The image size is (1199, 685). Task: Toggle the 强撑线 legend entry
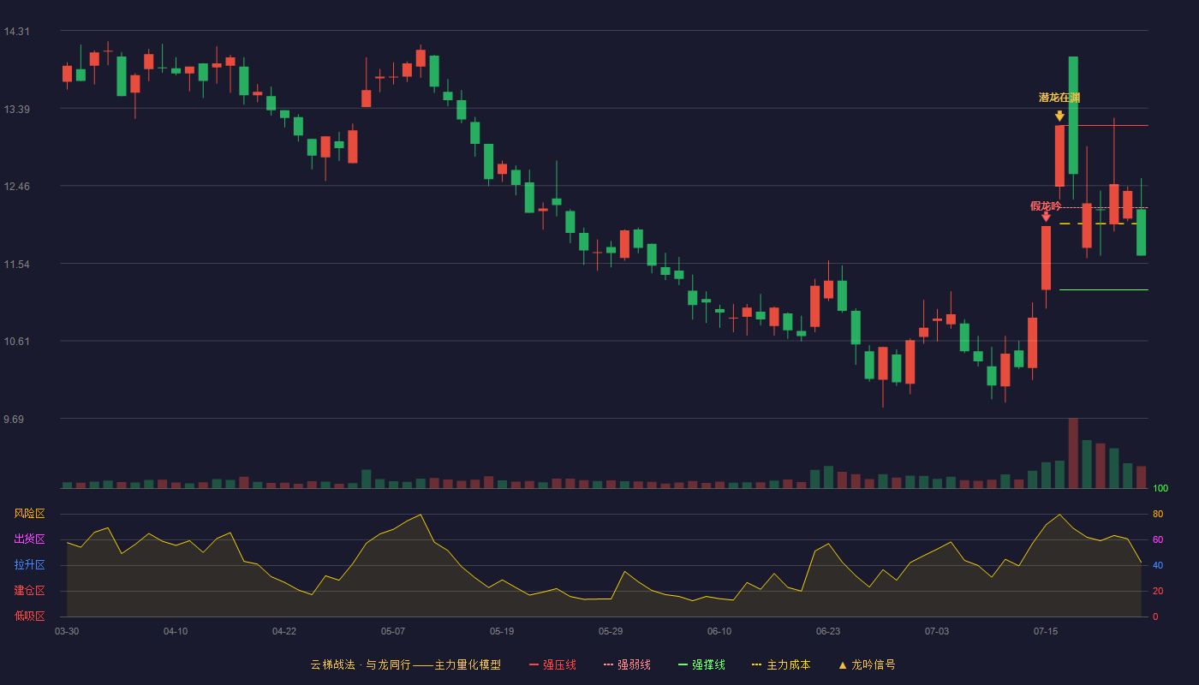point(701,664)
